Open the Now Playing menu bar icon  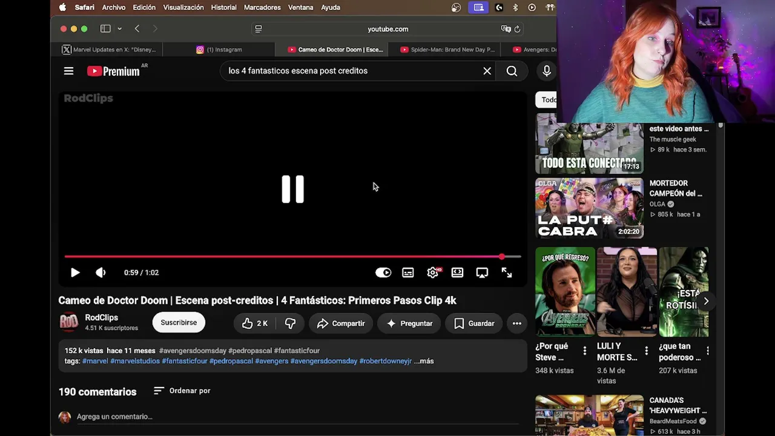point(532,7)
